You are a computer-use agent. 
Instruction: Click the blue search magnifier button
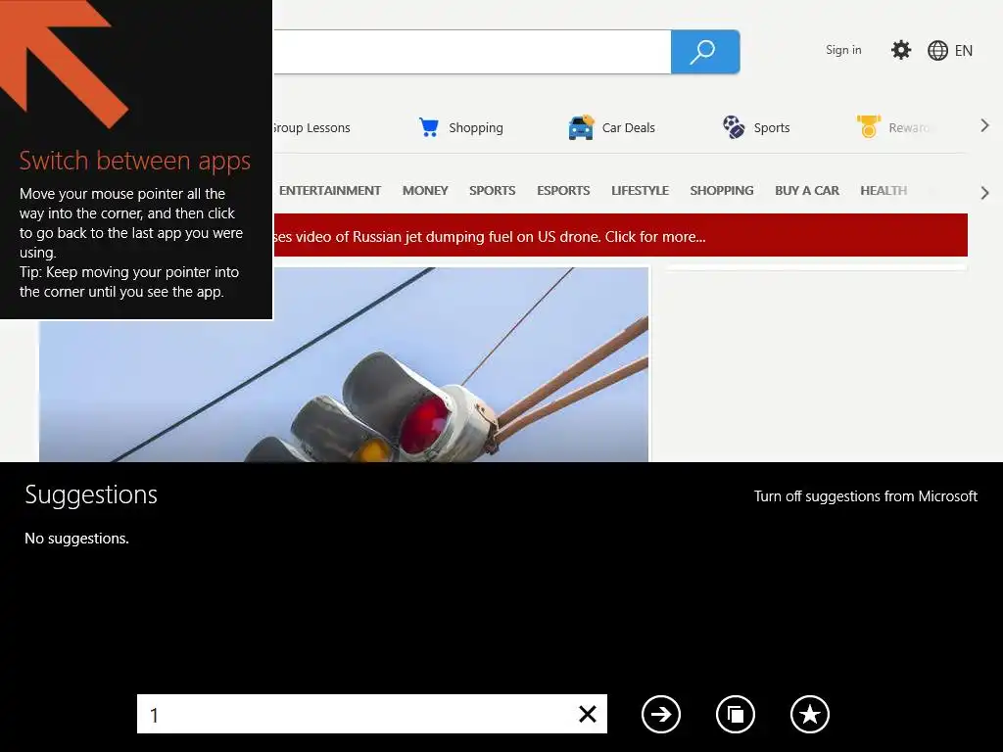click(x=705, y=52)
